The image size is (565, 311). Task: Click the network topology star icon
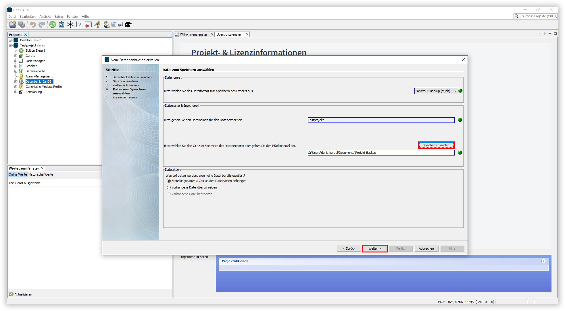tap(70, 25)
